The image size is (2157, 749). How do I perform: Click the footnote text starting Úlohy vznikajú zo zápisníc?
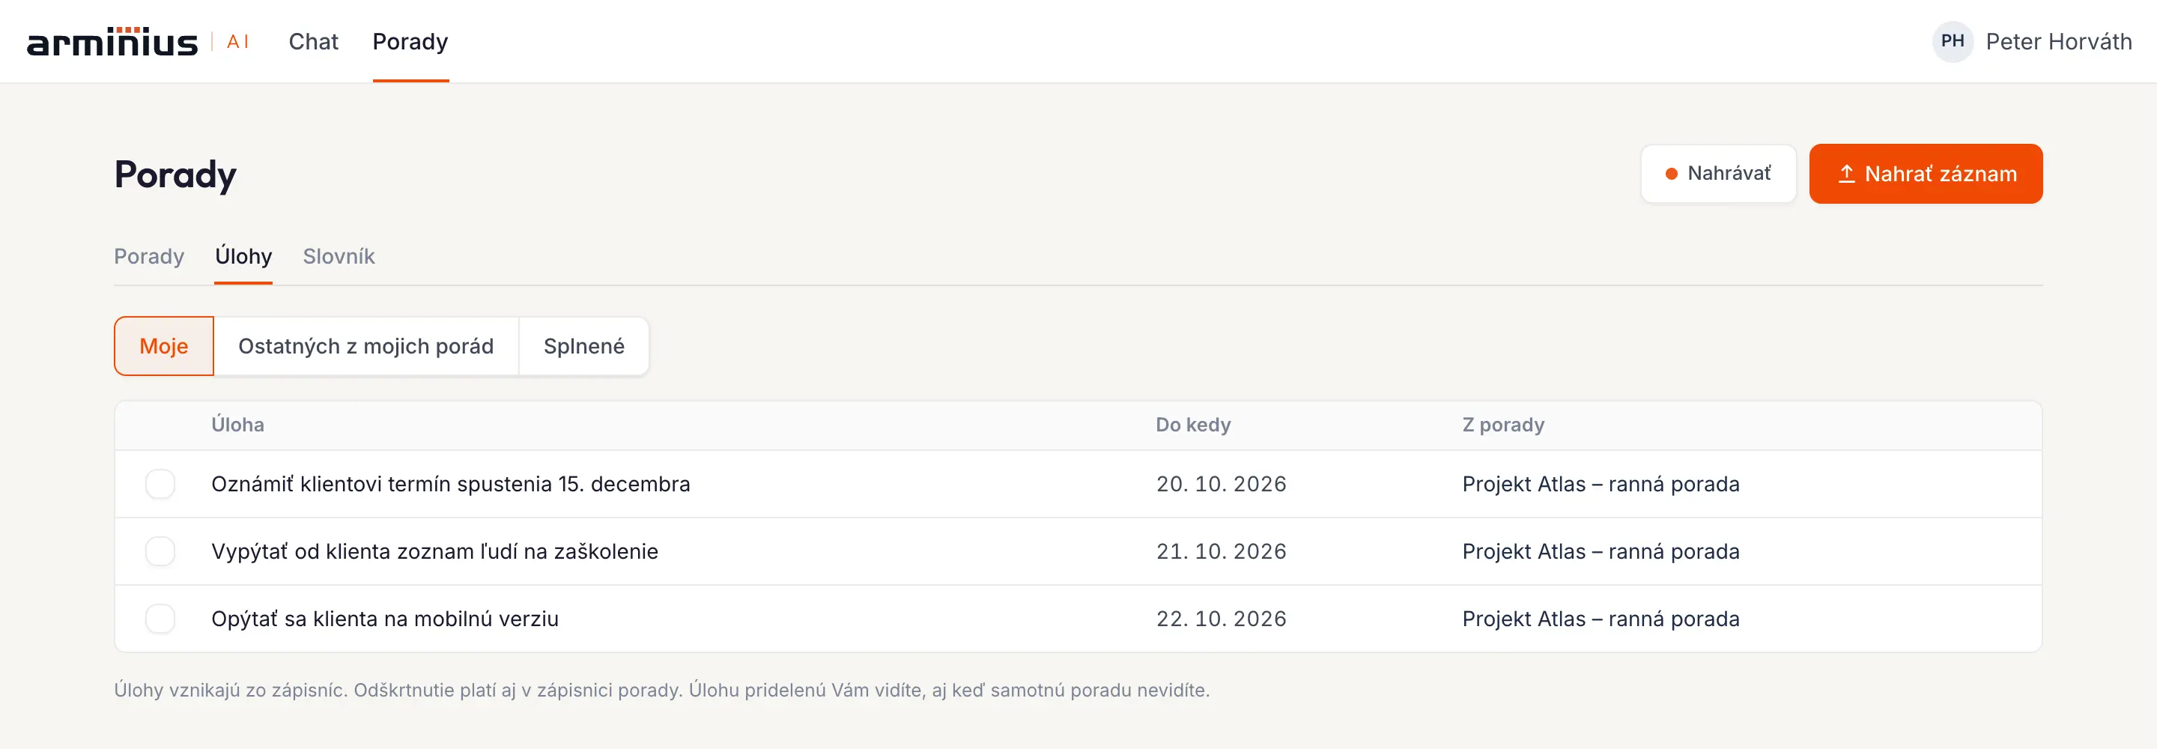(661, 691)
